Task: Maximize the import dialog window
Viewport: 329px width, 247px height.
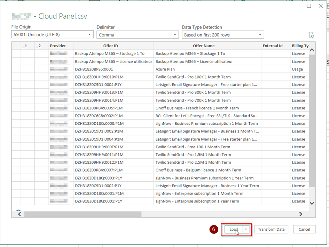Action: click(x=309, y=6)
